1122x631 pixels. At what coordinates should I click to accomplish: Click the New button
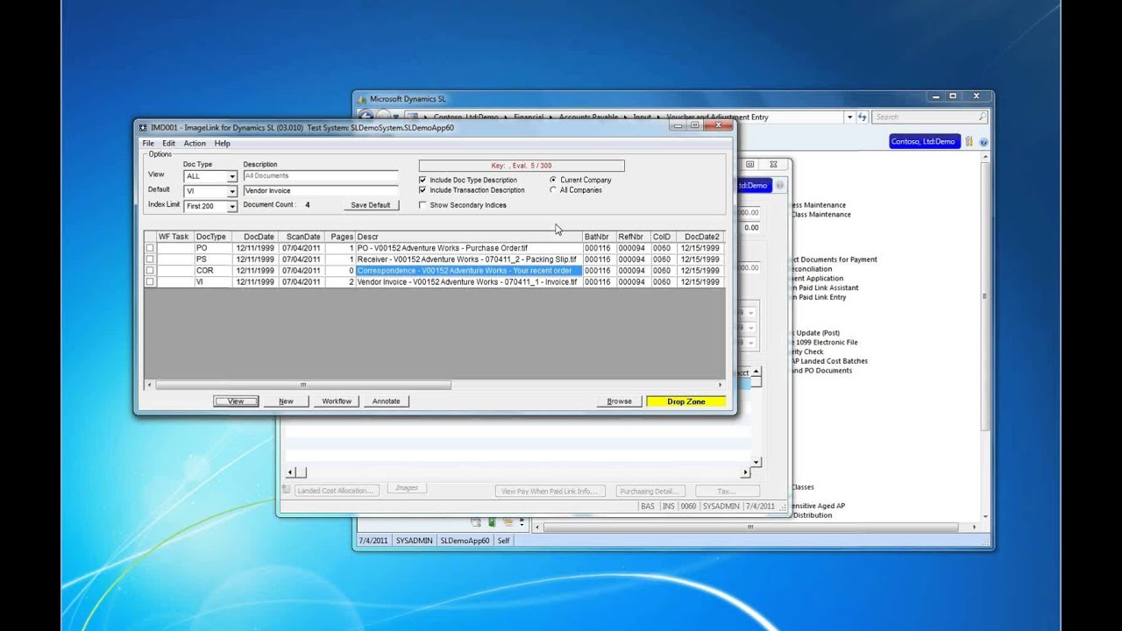pos(286,401)
